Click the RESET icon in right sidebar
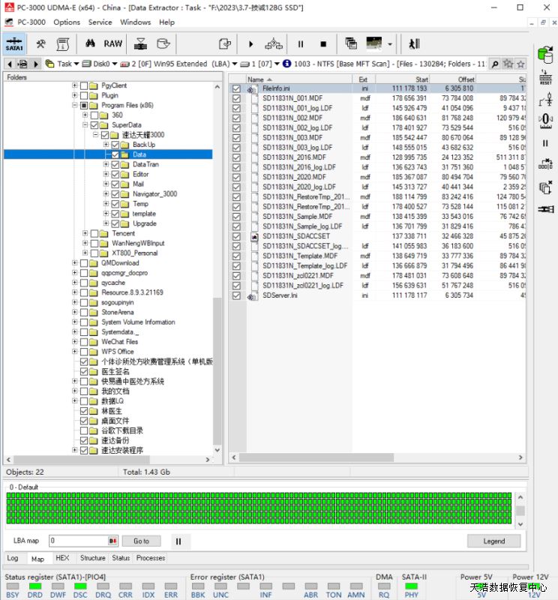This screenshot has height=600, width=558. [545, 77]
